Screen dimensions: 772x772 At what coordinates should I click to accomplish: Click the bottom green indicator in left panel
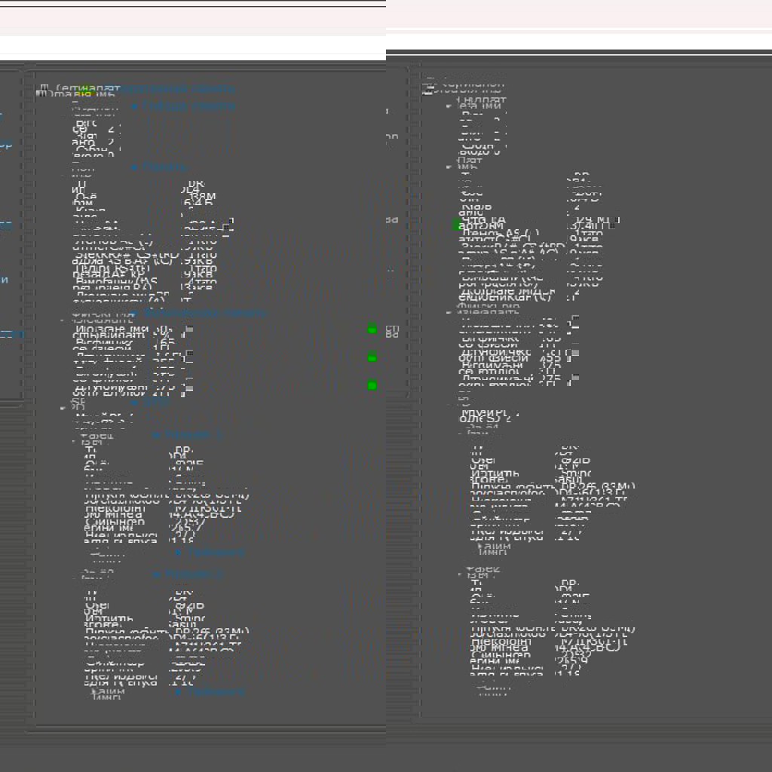372,385
